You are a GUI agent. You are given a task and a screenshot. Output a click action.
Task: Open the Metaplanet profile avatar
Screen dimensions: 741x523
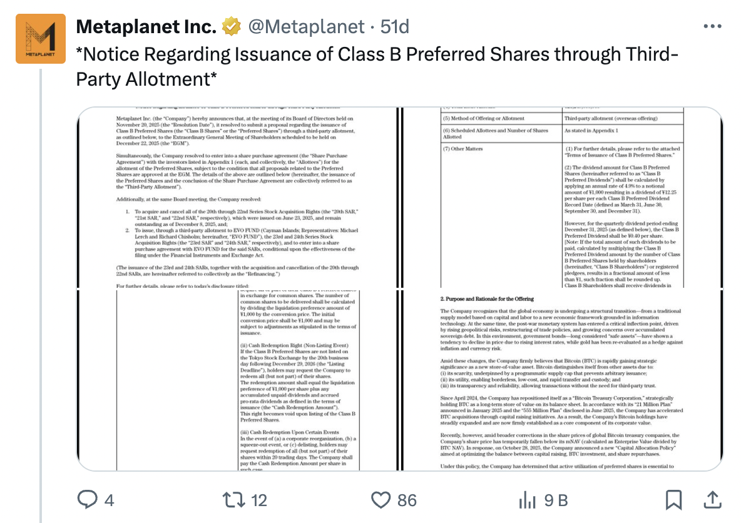[x=41, y=39]
